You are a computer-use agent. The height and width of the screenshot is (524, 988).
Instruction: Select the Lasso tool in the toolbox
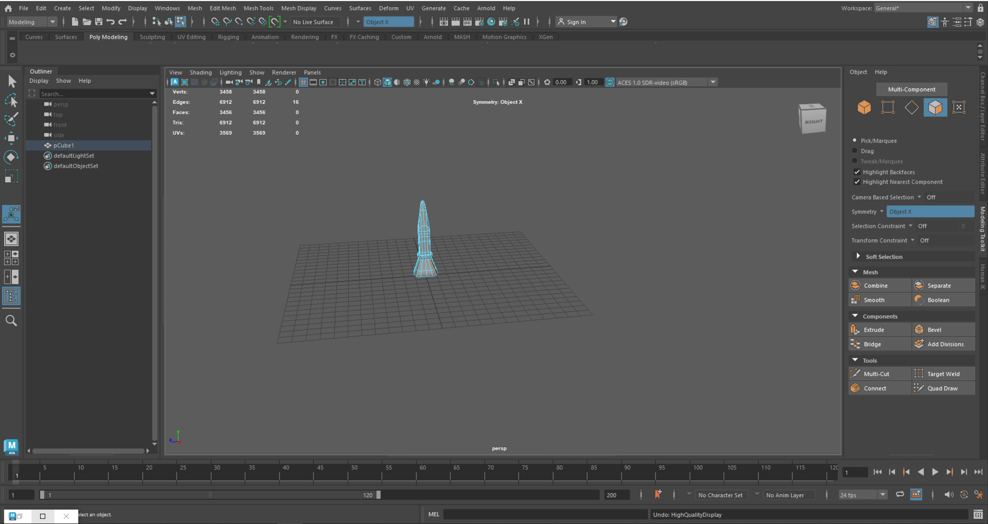11,101
